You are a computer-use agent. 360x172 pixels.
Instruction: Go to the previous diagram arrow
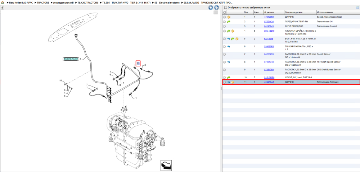pyautogui.click(x=211, y=7)
